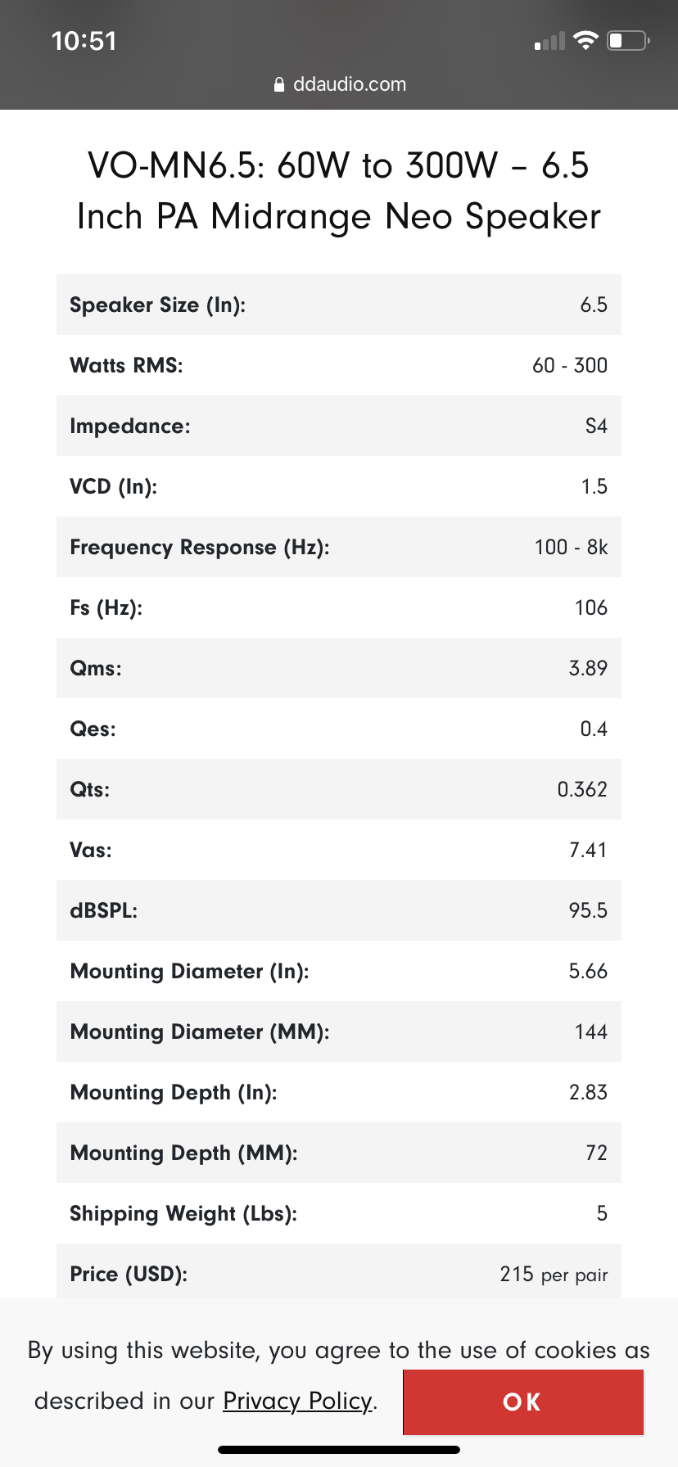Viewport: 678px width, 1467px height.
Task: Tap the VO-MN6.5 speaker title heading
Action: click(339, 191)
